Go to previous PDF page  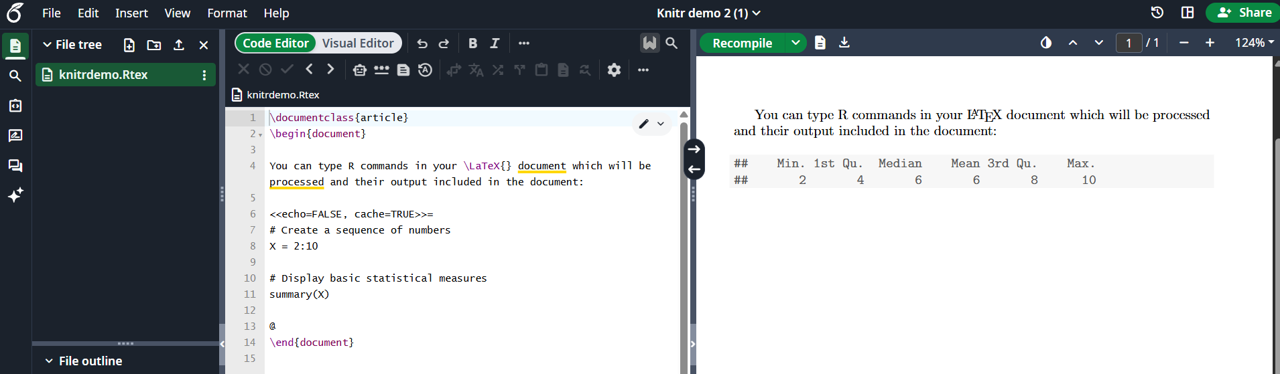tap(1073, 43)
